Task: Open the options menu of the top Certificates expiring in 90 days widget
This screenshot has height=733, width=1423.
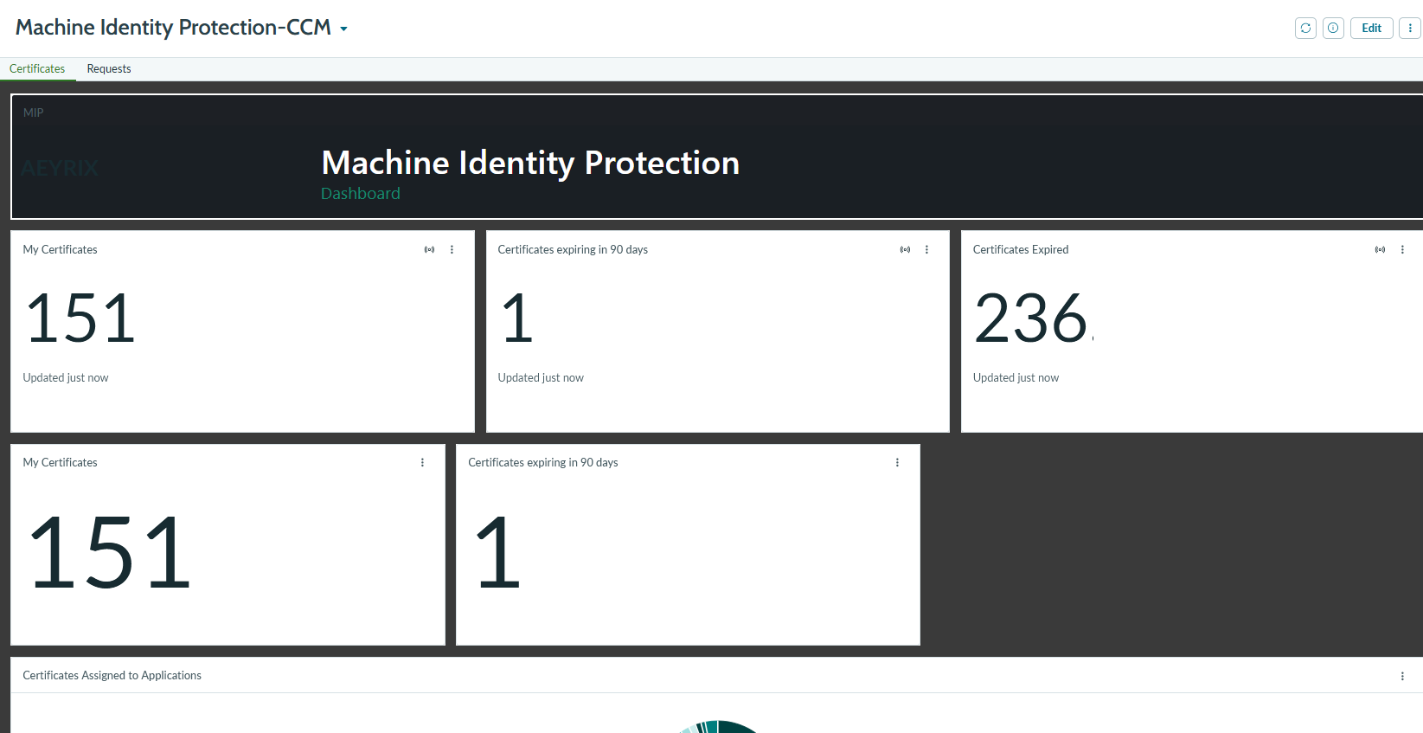Action: tap(926, 249)
